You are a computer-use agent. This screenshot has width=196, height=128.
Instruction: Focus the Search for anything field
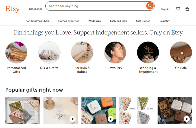tap(95, 6)
